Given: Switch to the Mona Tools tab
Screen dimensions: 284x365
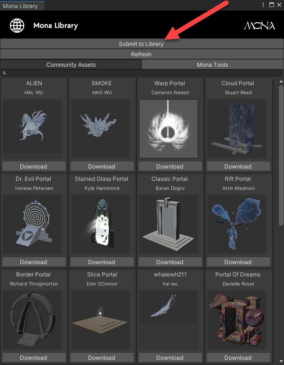Looking at the screenshot, I should point(213,65).
